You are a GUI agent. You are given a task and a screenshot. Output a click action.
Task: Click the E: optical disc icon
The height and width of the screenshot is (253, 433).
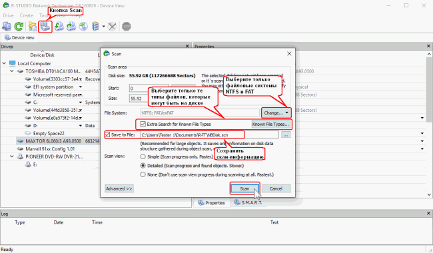[28, 164]
